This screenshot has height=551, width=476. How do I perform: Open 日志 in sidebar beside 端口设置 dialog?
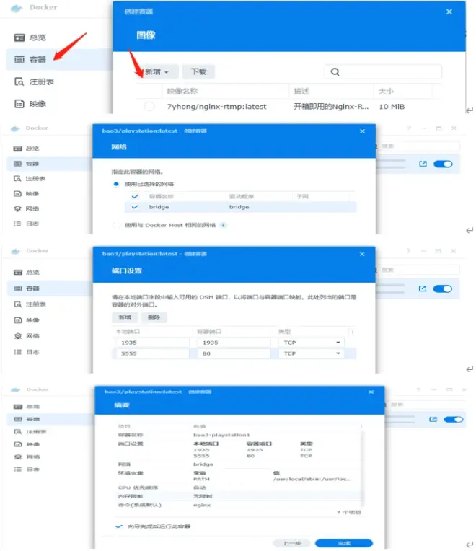point(27,352)
